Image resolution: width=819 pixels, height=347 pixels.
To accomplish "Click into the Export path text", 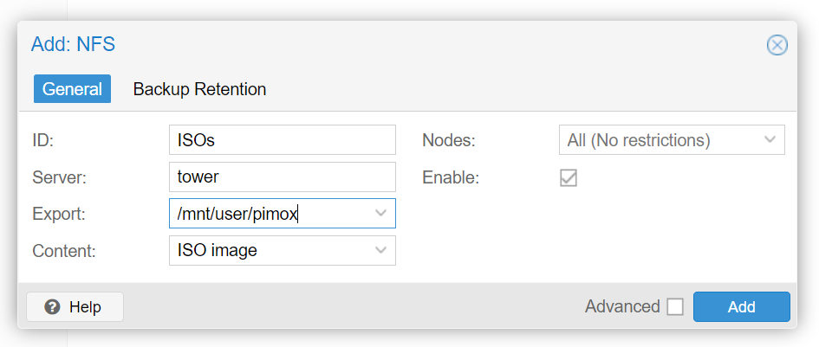I will 237,214.
